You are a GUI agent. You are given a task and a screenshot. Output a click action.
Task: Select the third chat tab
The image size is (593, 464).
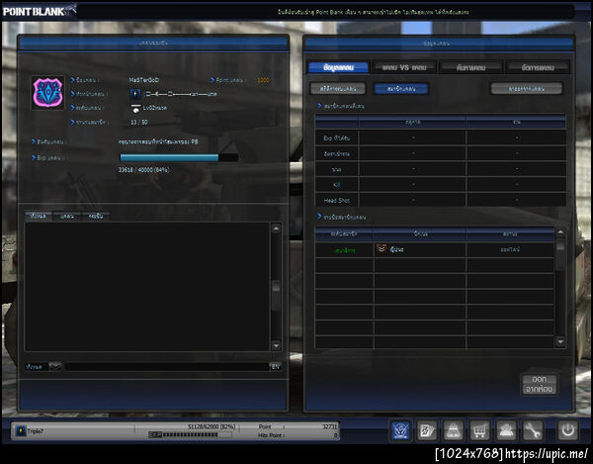pos(96,216)
